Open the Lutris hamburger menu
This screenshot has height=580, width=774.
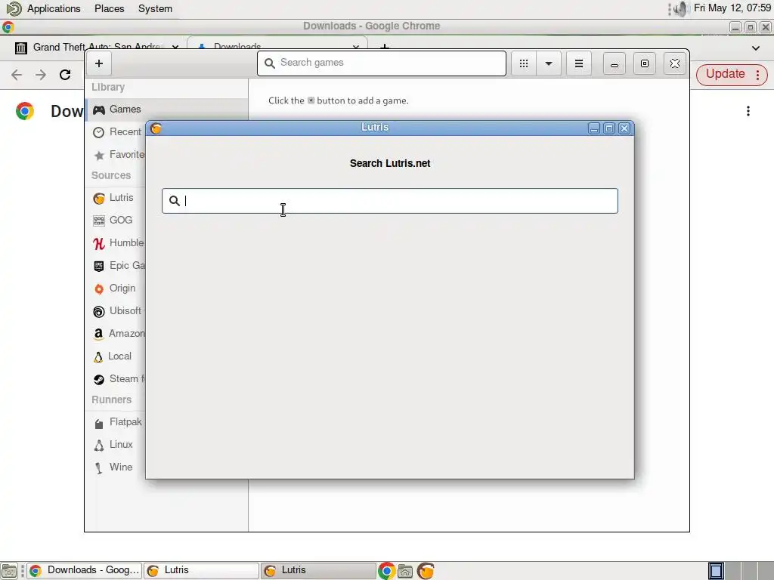point(578,63)
